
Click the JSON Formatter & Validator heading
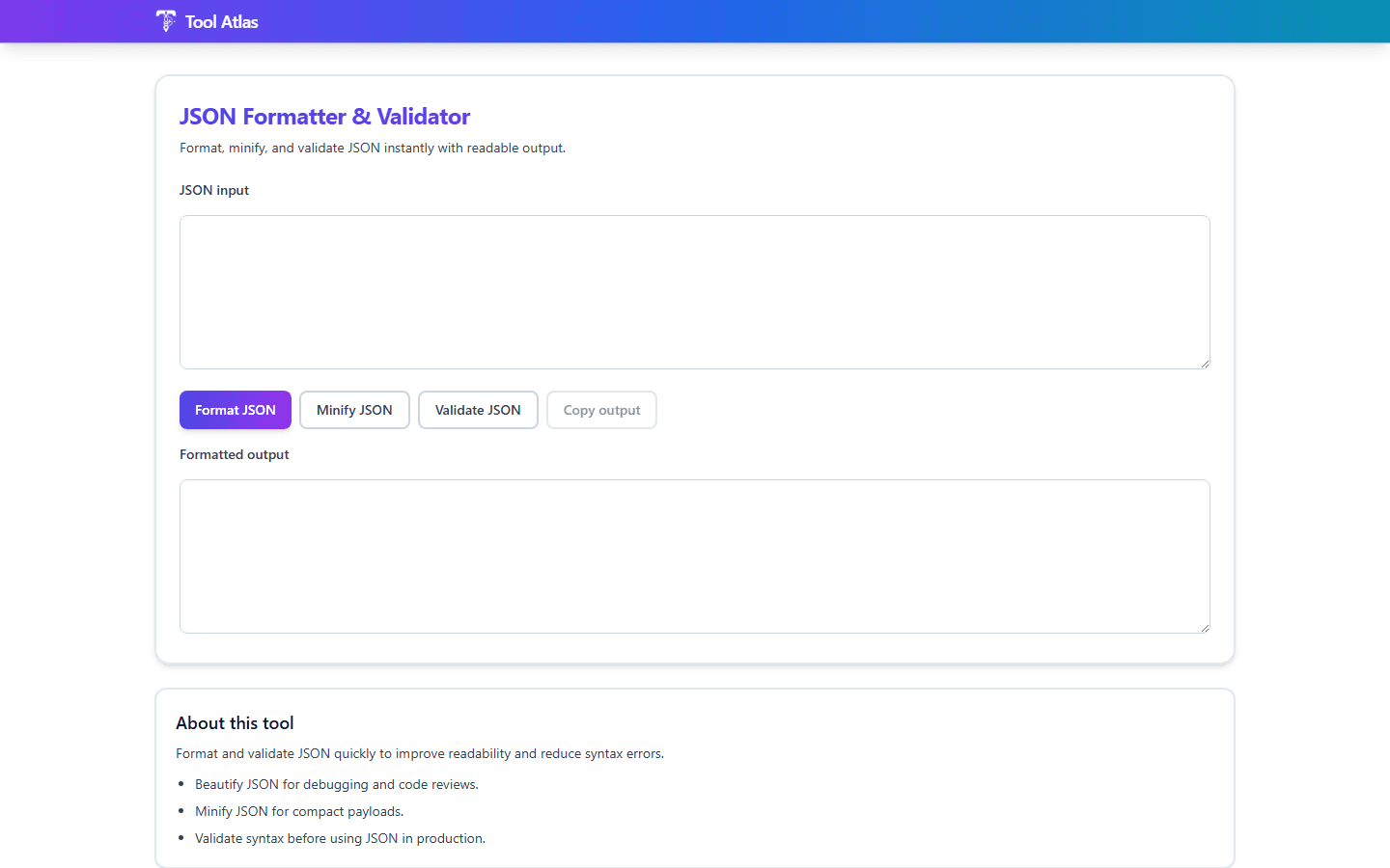324,116
